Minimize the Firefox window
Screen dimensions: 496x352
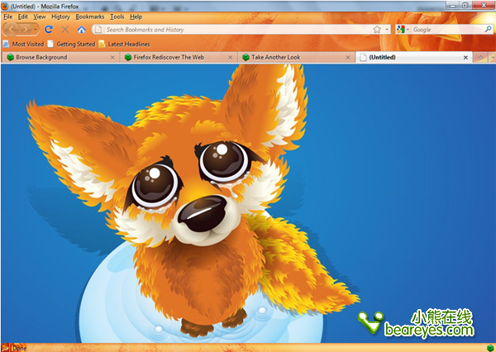coord(453,5)
